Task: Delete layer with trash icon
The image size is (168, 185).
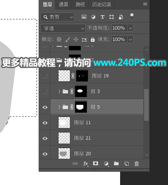Action: pyautogui.click(x=136, y=164)
